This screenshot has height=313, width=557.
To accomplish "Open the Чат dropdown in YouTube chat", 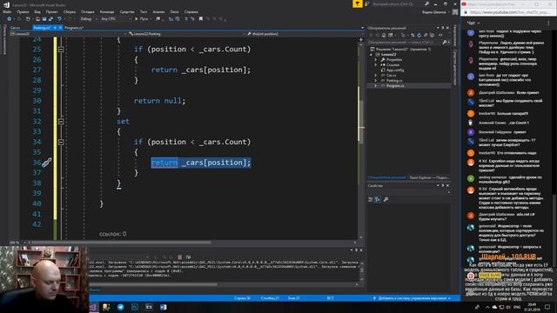I will click(x=473, y=23).
